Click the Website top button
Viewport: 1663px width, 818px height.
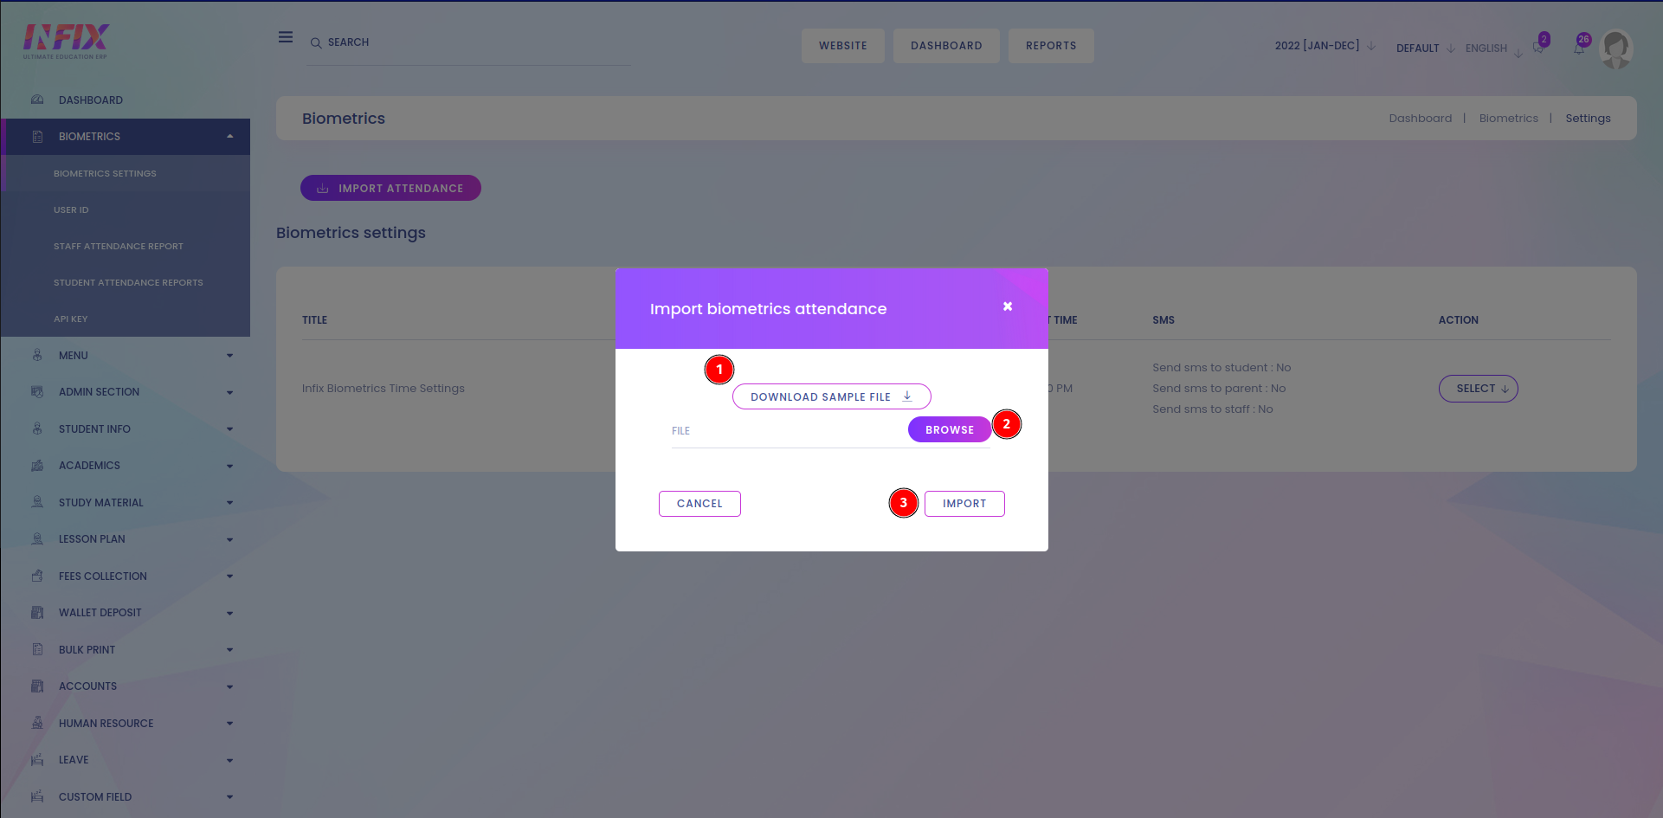click(x=843, y=46)
